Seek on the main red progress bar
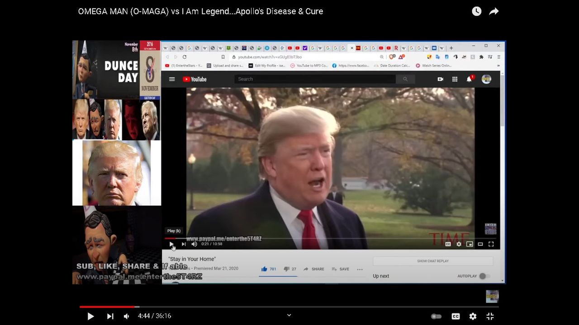This screenshot has height=325, width=579. pyautogui.click(x=289, y=307)
